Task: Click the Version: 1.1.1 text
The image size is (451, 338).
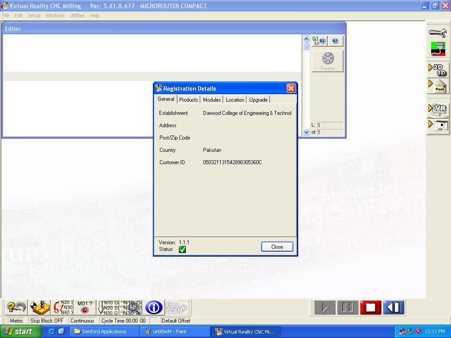Action: 174,242
